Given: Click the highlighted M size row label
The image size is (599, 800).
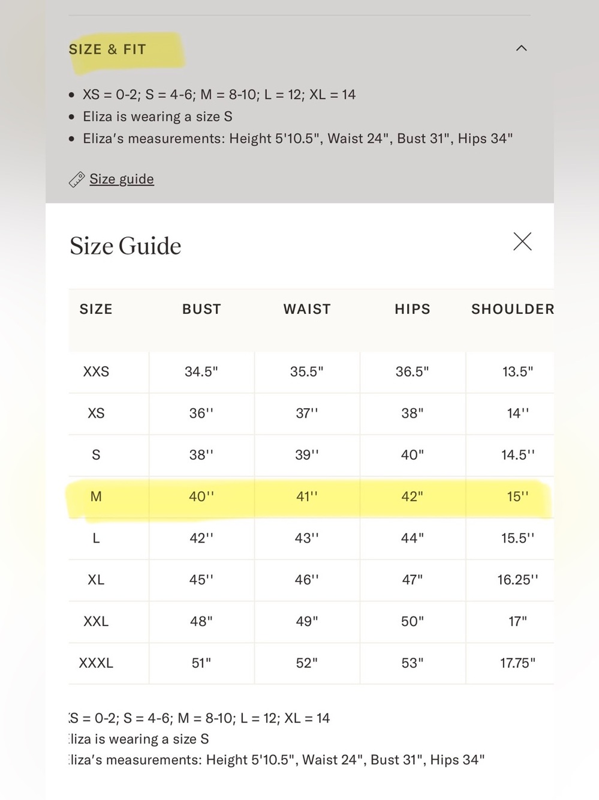Looking at the screenshot, I should [96, 497].
